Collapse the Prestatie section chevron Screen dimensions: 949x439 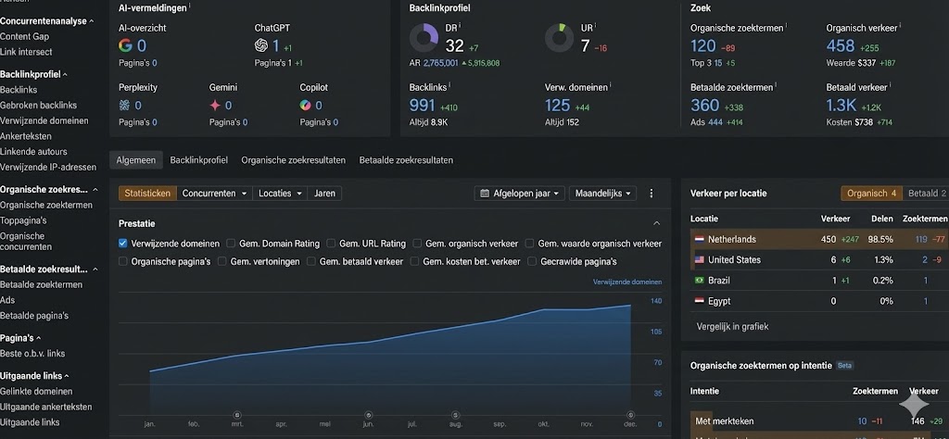coord(657,223)
